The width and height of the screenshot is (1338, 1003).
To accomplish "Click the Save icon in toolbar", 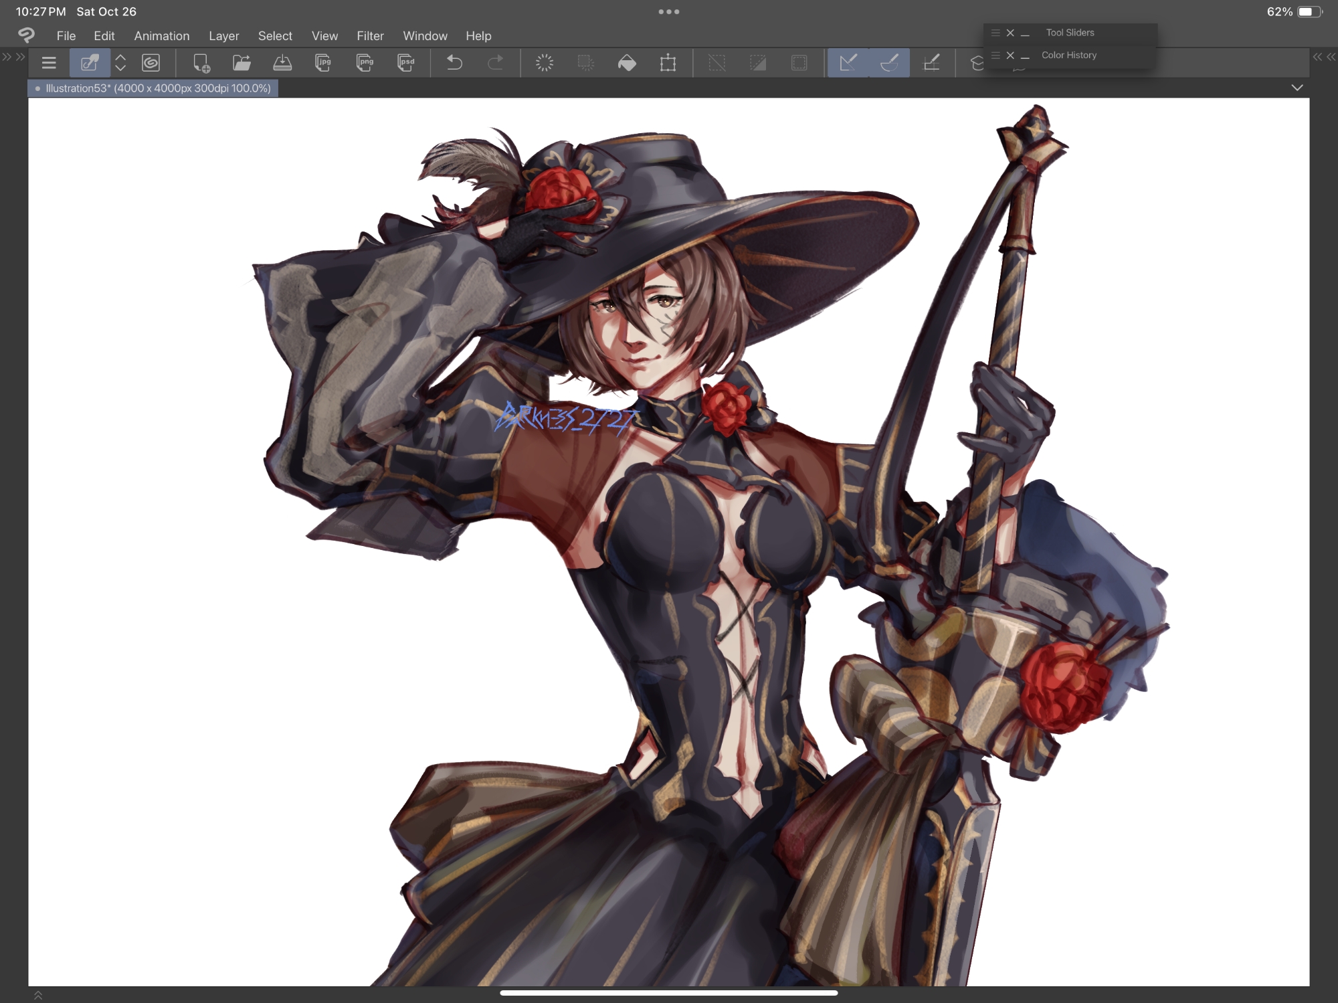I will (282, 64).
